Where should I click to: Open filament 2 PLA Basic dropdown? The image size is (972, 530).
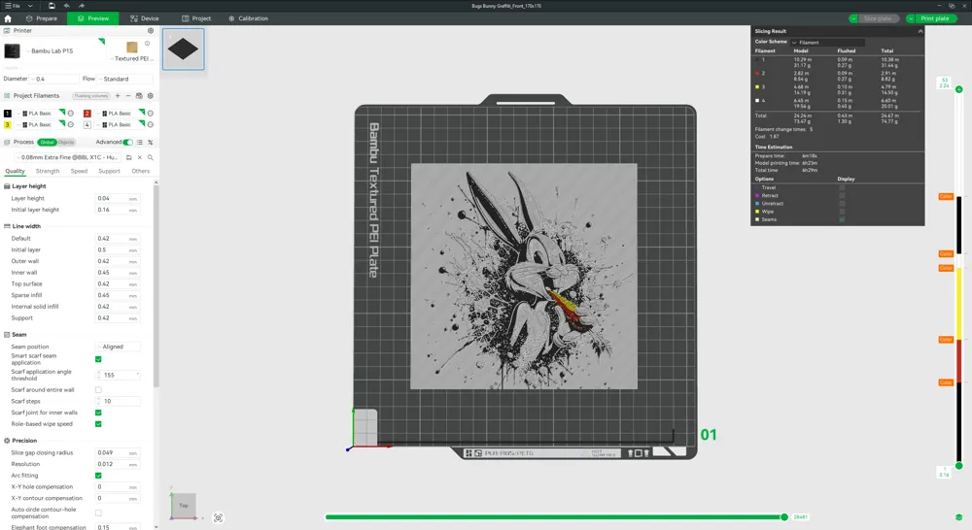point(120,114)
